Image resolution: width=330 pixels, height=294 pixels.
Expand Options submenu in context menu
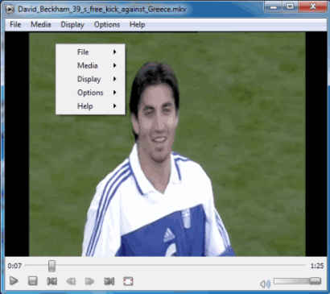tap(90, 93)
